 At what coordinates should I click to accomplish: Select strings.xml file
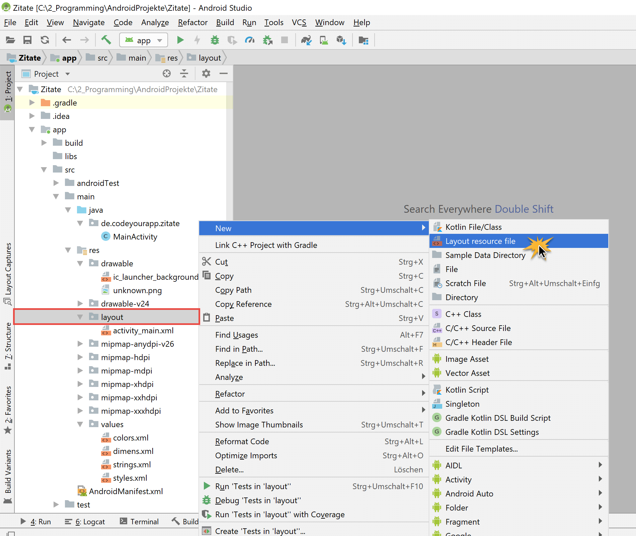(x=132, y=465)
